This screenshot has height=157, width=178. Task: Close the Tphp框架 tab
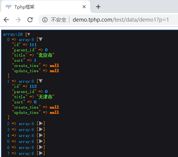pyautogui.click(x=84, y=7)
